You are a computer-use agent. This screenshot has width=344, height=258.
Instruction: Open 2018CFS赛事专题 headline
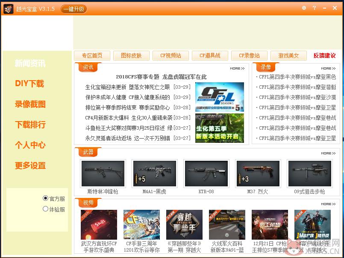point(161,77)
